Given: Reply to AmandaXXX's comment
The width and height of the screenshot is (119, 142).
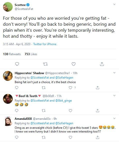Looking at the screenshot, I should [x=17, y=137].
